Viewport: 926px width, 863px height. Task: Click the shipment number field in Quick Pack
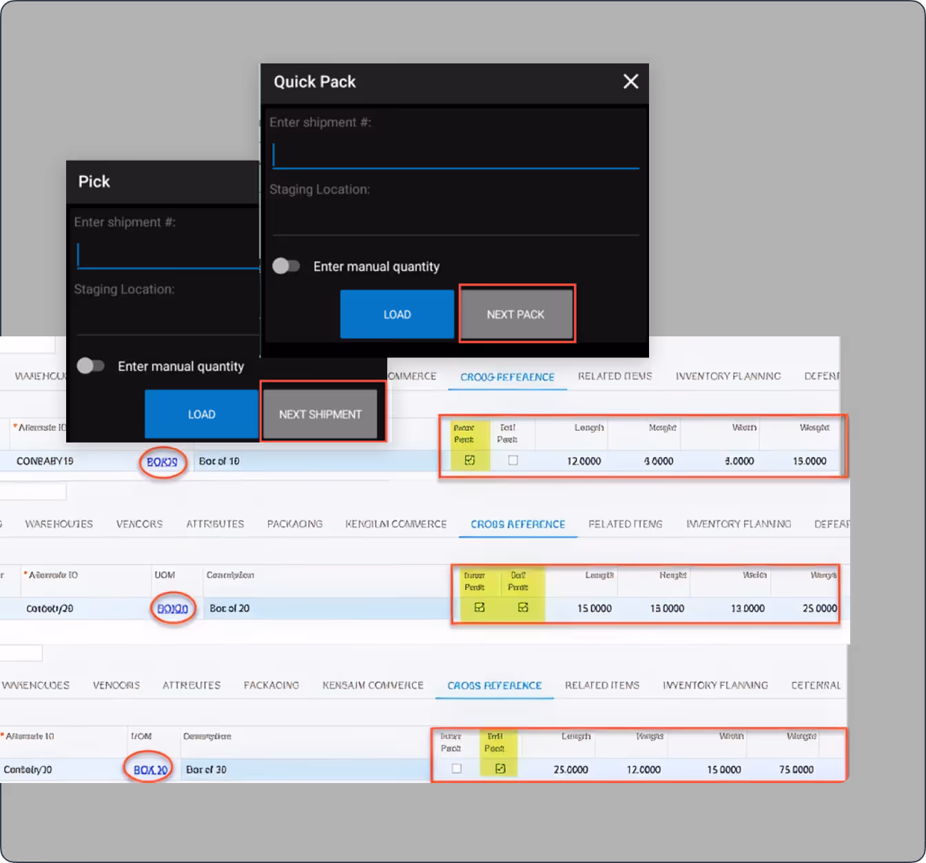tap(455, 153)
